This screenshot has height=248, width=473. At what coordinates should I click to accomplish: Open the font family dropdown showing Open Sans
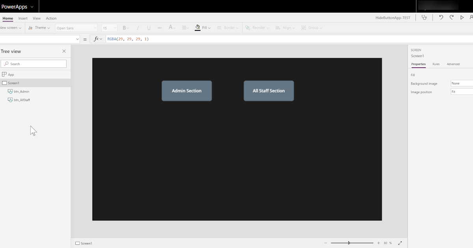76,28
